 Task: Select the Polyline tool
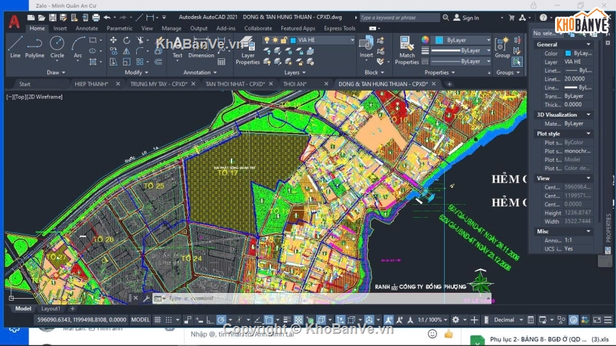34,47
